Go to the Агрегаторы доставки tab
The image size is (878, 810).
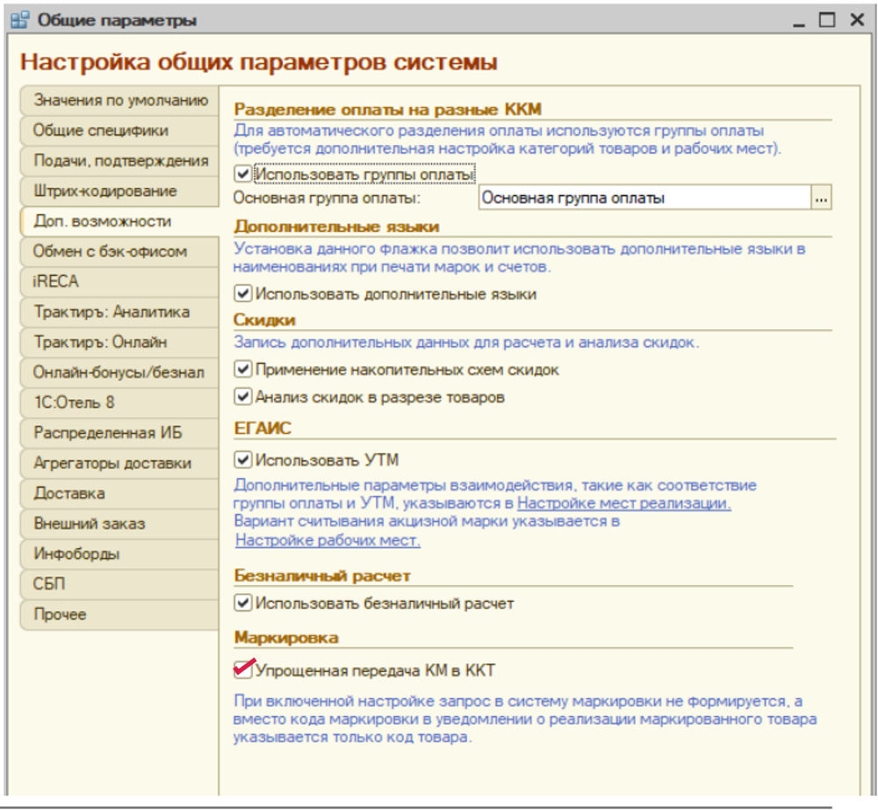(112, 463)
